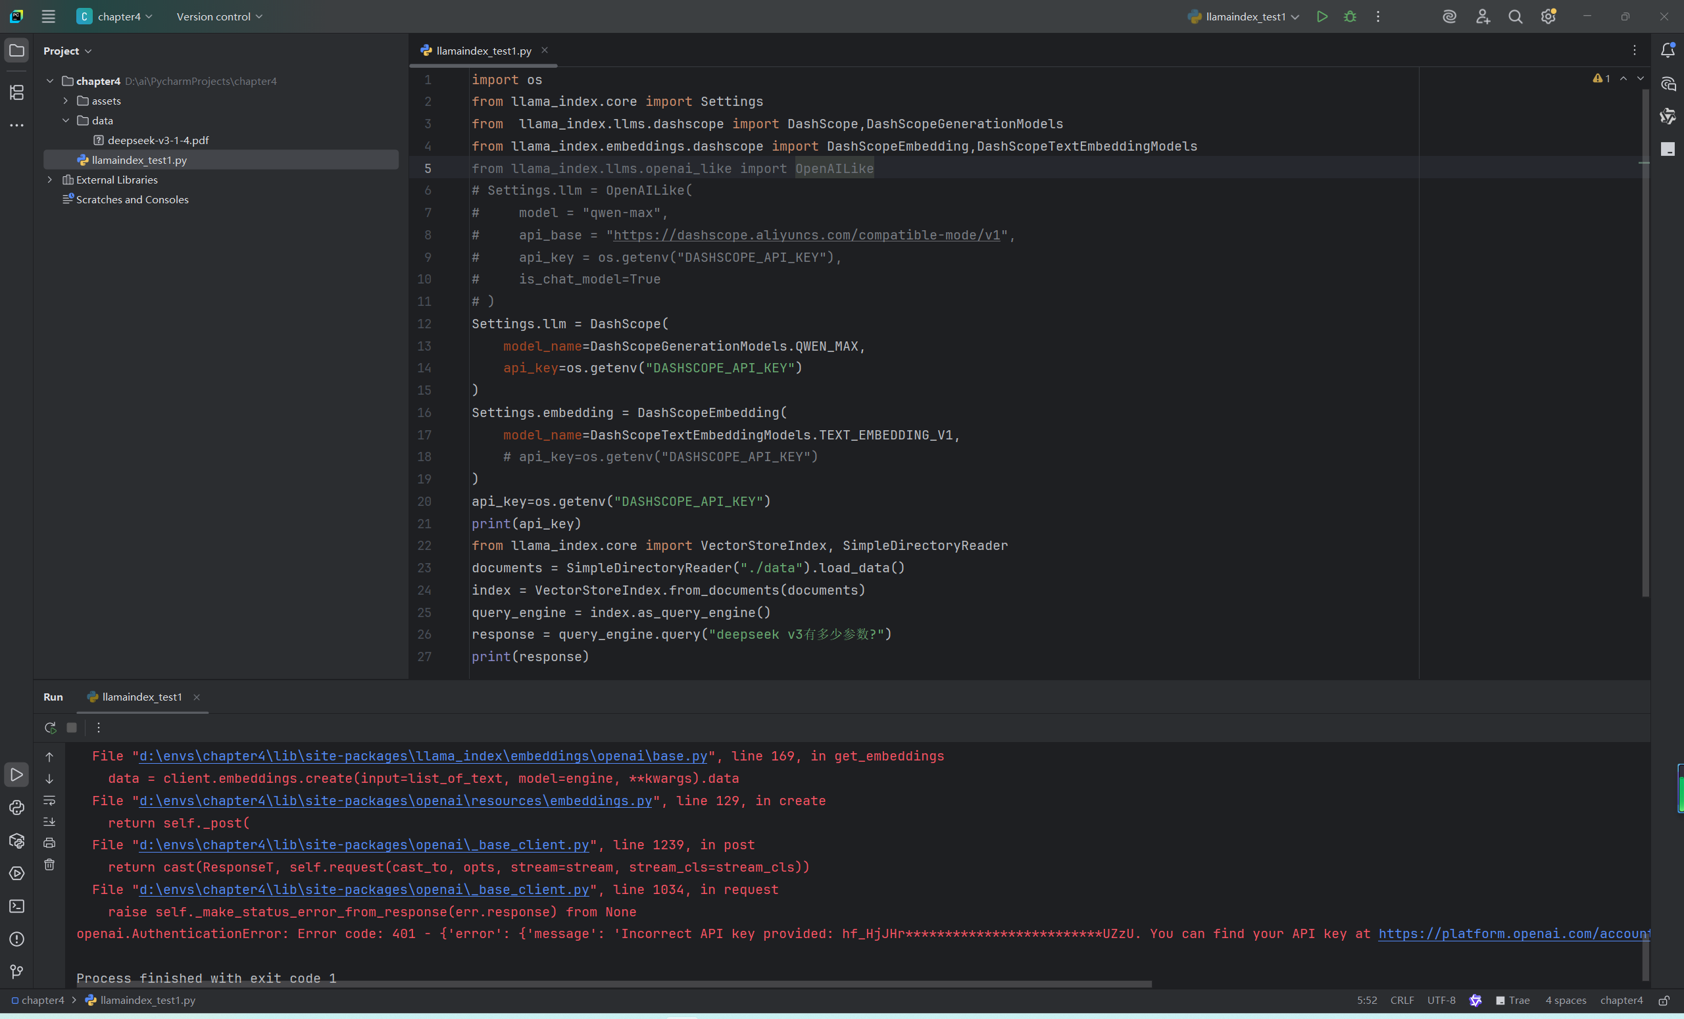Toggle read-only lock icon in status bar
This screenshot has width=1684, height=1019.
[x=1664, y=1001]
